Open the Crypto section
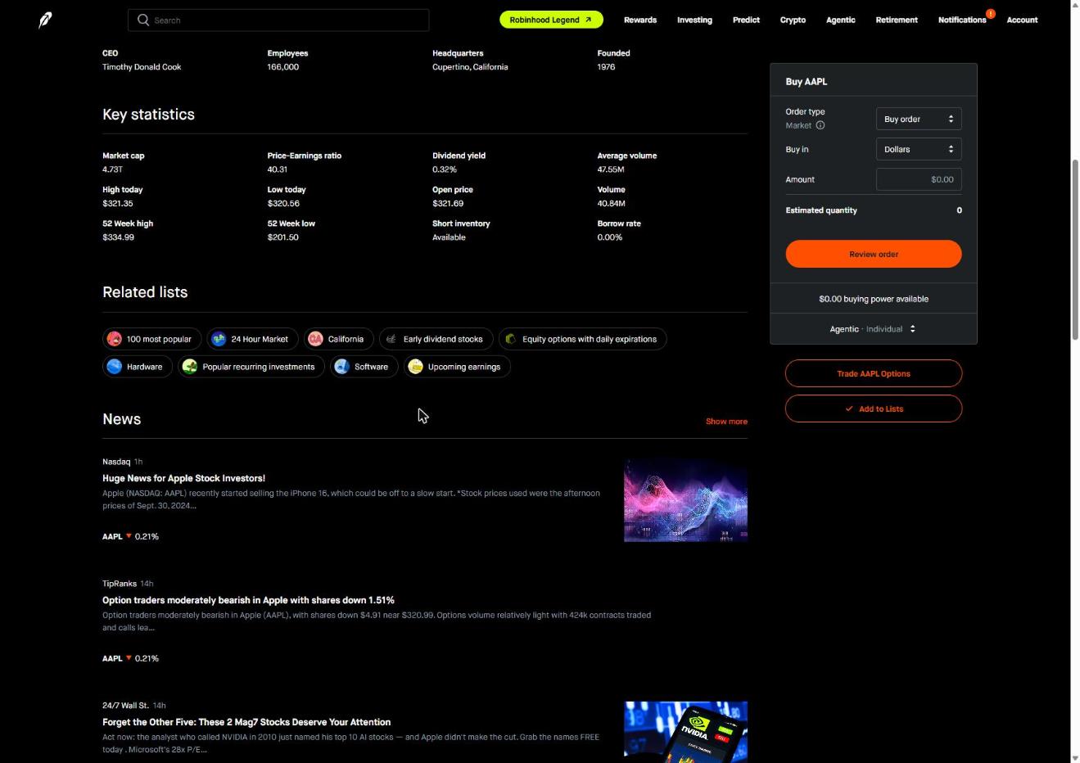Viewport: 1080px width, 763px height. click(793, 20)
